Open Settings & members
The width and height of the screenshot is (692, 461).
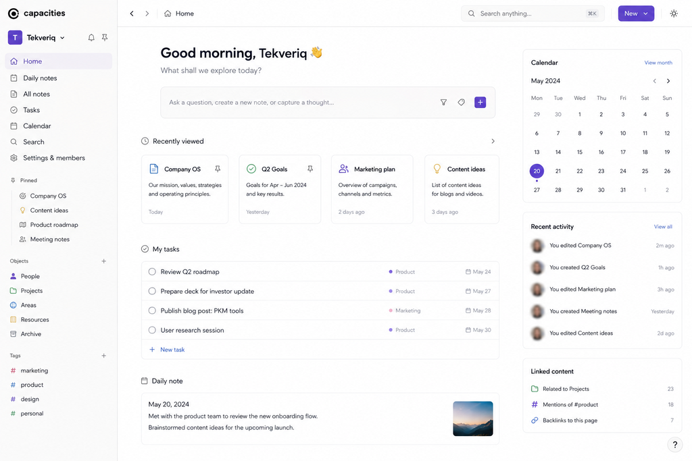point(58,158)
